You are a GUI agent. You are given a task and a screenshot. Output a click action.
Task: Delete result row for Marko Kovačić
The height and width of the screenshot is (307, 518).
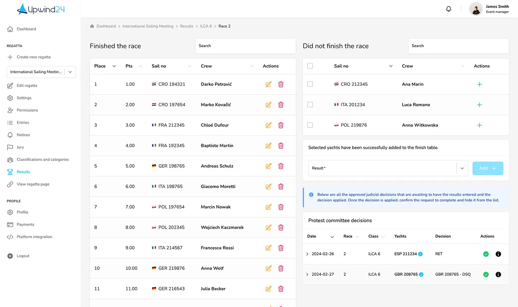pyautogui.click(x=281, y=105)
